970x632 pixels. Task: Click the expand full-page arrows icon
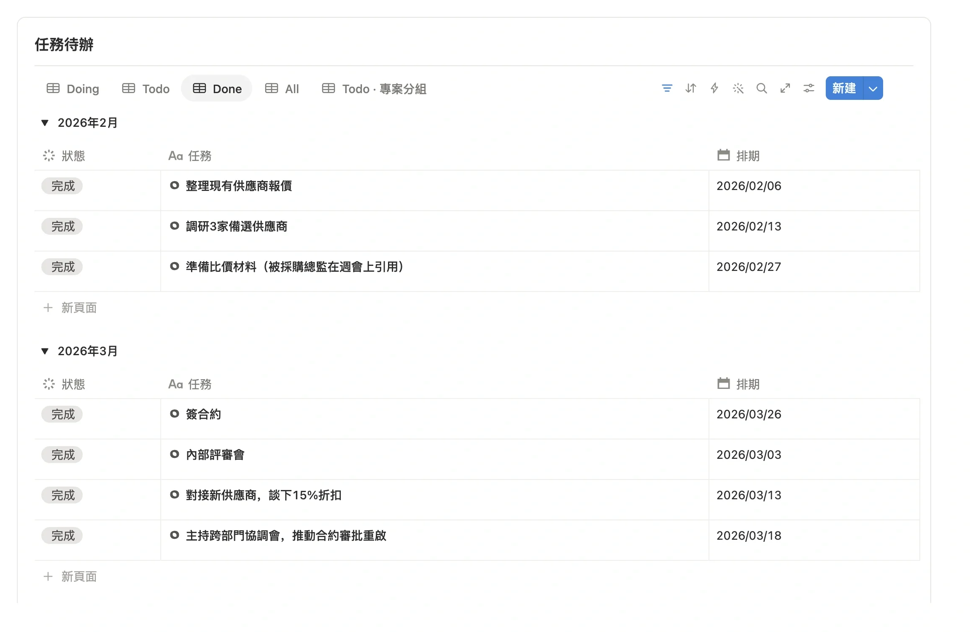click(x=785, y=88)
